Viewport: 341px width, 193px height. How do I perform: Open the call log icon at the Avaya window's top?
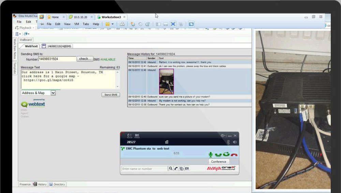pos(130,136)
